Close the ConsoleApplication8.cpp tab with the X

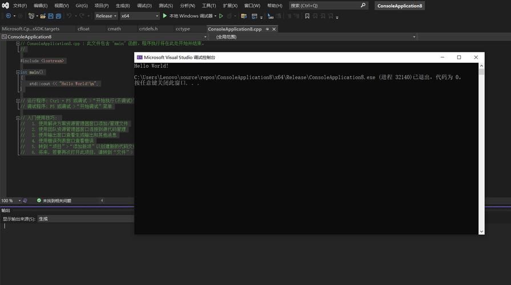(274, 29)
